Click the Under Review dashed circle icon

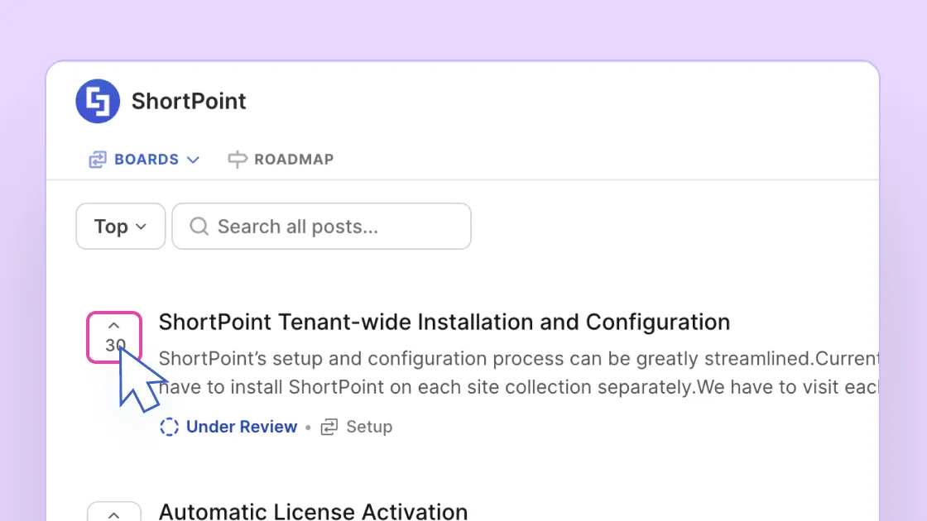pos(169,427)
